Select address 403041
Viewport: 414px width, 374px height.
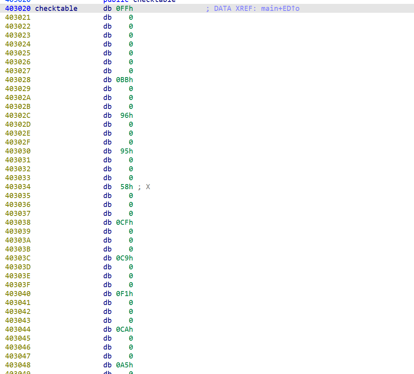tap(18, 303)
